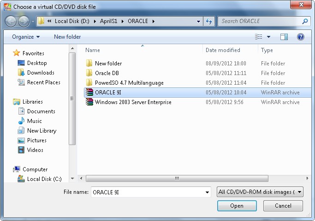The height and width of the screenshot is (221, 315).
Task: Select the Oracle DB folder
Action: click(x=107, y=73)
